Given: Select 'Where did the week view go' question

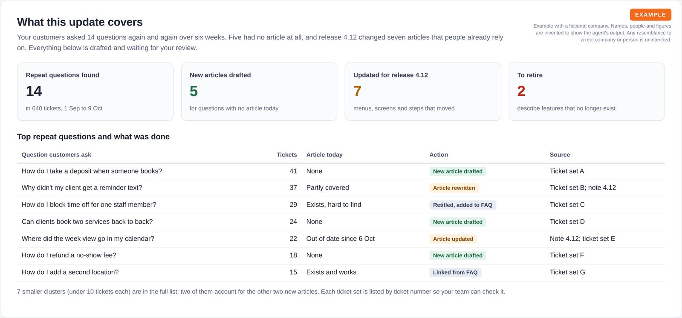Looking at the screenshot, I should [x=88, y=238].
